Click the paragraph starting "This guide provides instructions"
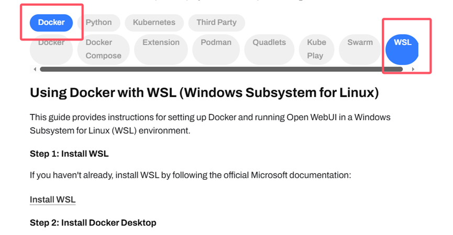 [210, 124]
